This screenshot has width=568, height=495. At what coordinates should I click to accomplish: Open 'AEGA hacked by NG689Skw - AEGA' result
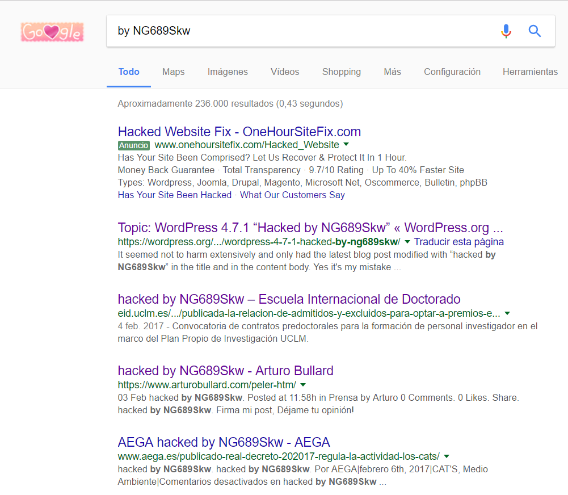[x=224, y=442]
